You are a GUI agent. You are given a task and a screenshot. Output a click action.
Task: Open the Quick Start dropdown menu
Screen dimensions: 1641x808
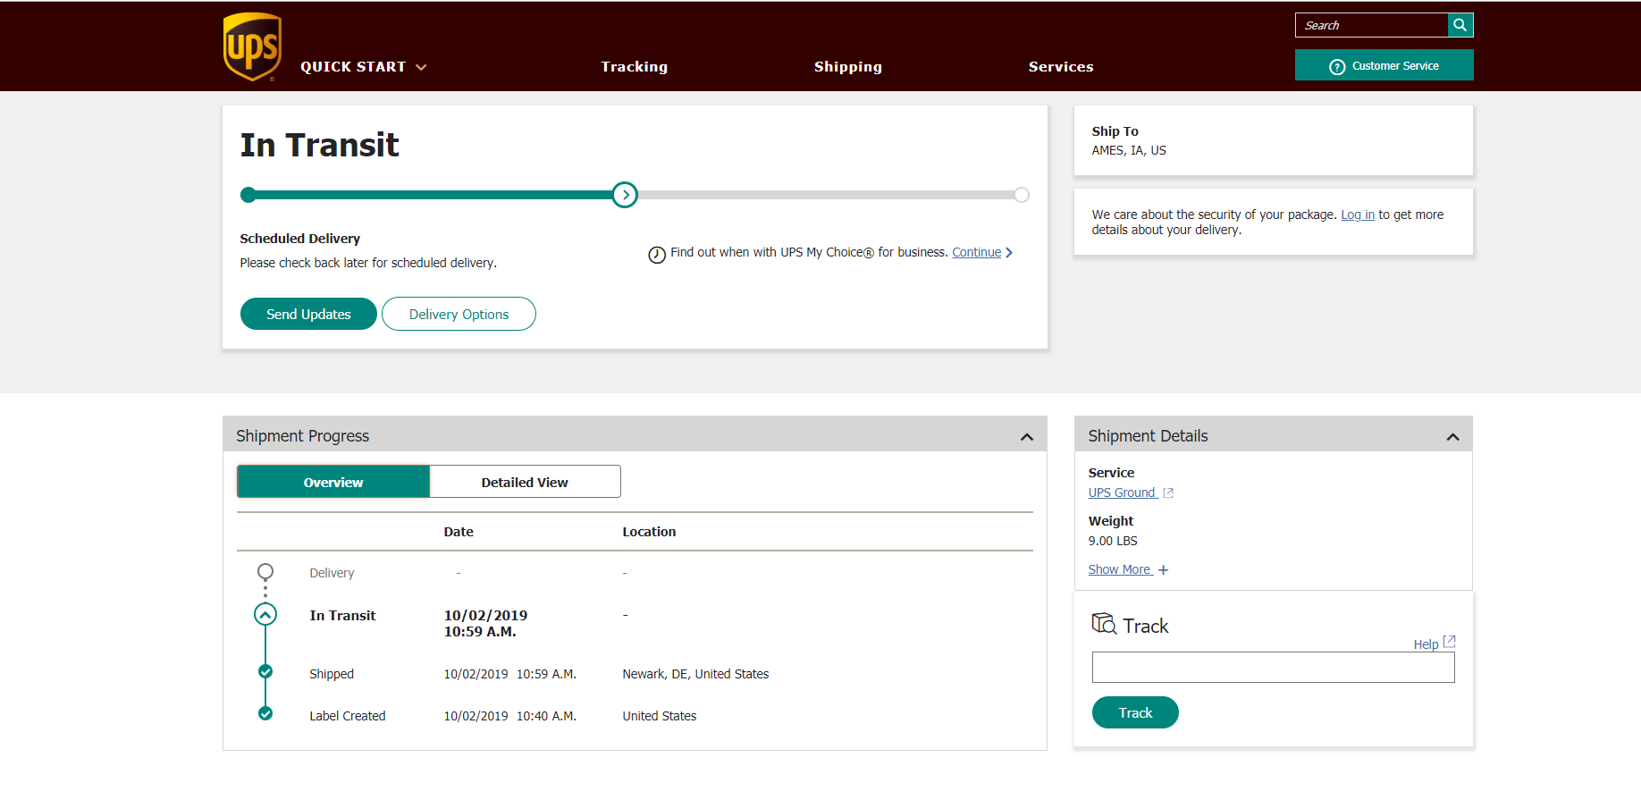(x=363, y=67)
